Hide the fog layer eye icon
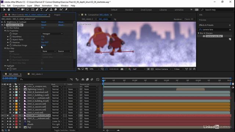This screenshot has width=235, height=132. click(x=3, y=121)
